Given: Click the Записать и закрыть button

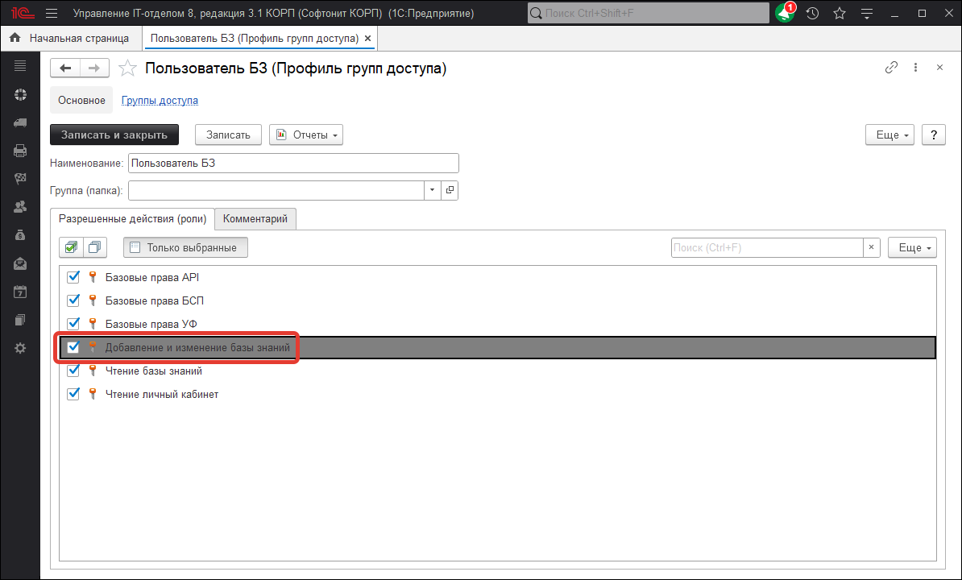Looking at the screenshot, I should click(114, 135).
